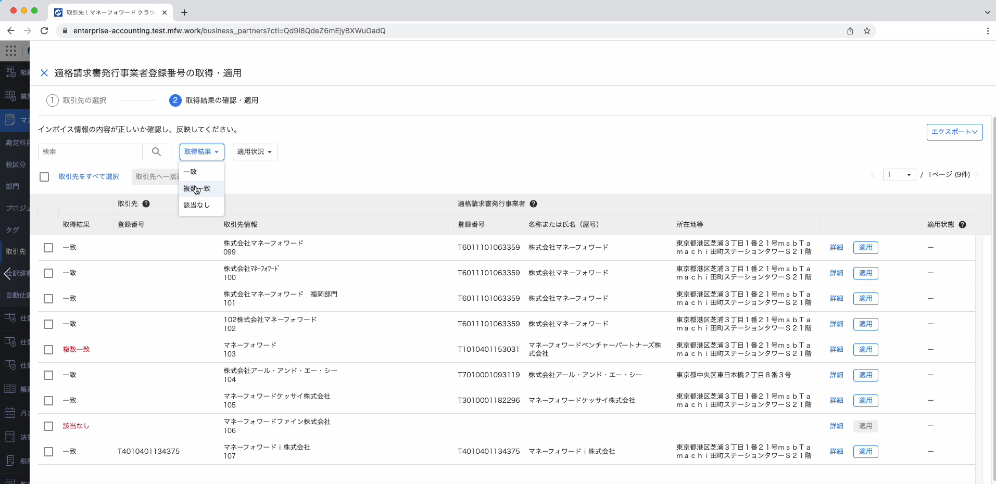Click the 組 sidebar icon

[10, 72]
